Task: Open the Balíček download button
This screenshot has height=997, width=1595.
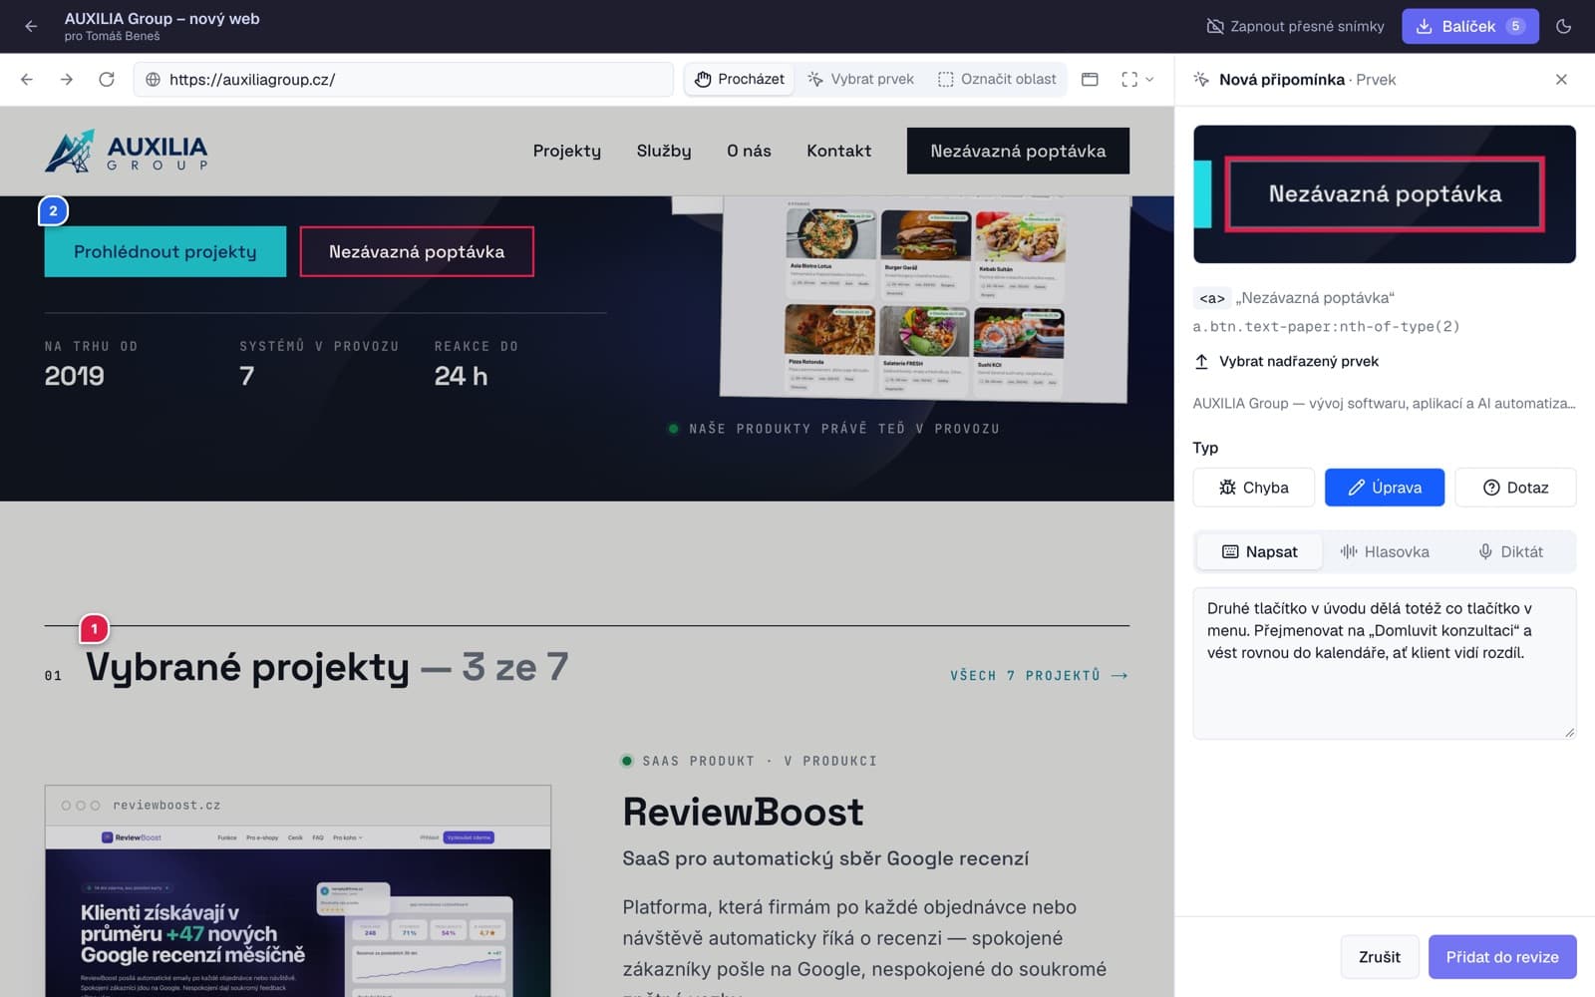Action: (x=1470, y=27)
